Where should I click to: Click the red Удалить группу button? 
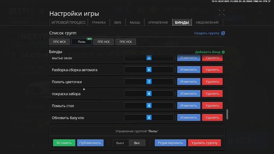[x=205, y=143]
